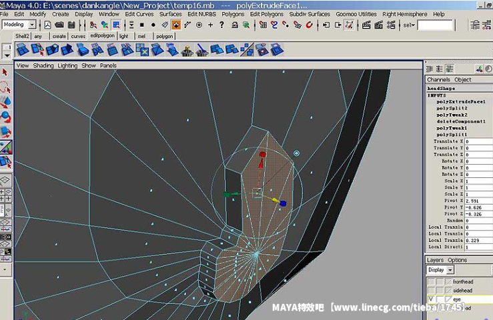Pick the Scale tool cube icon
This screenshot has width=493, height=320.
pos(5,131)
